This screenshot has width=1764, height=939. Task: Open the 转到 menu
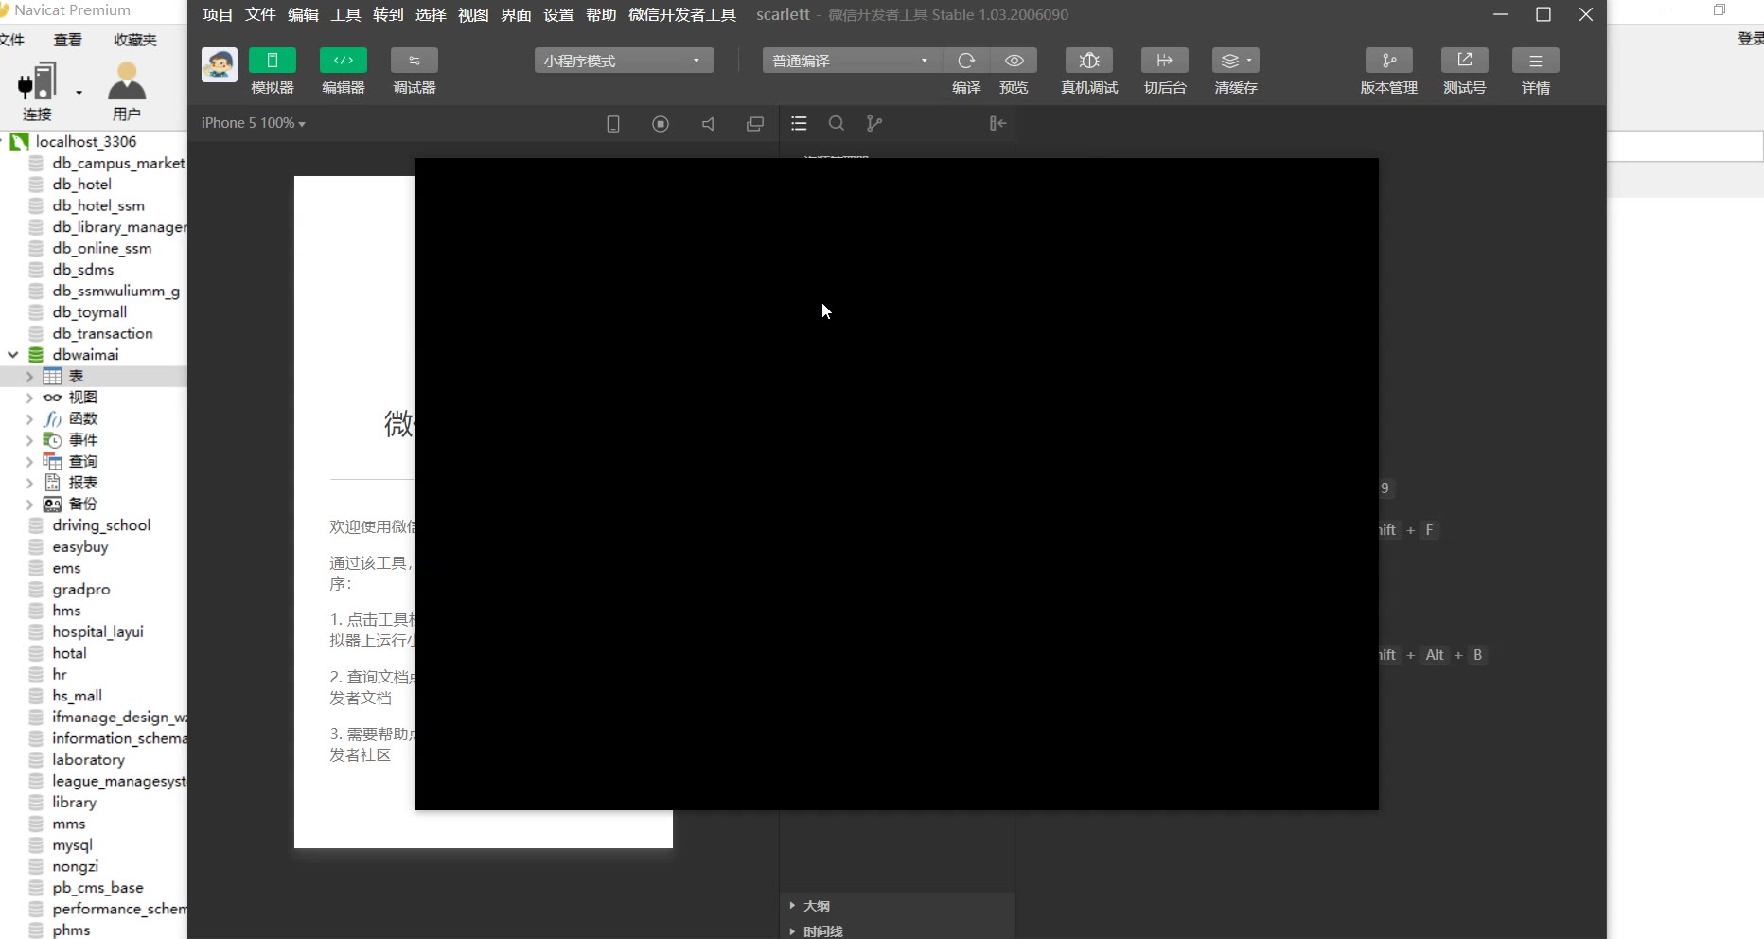point(388,14)
